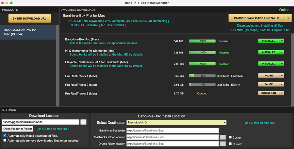294x149 pixels.
Task: Expand dropdown next to Band-in-a-Box Pro (Mac) INSTALLED
Action: pos(282,41)
